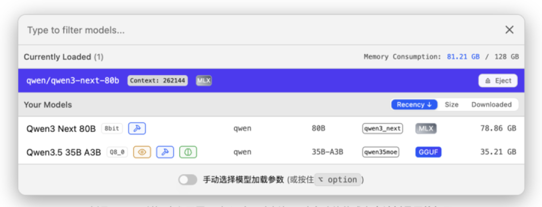Click the tool-use hammer icon for Qwen3.5 35B A3B

(x=165, y=152)
